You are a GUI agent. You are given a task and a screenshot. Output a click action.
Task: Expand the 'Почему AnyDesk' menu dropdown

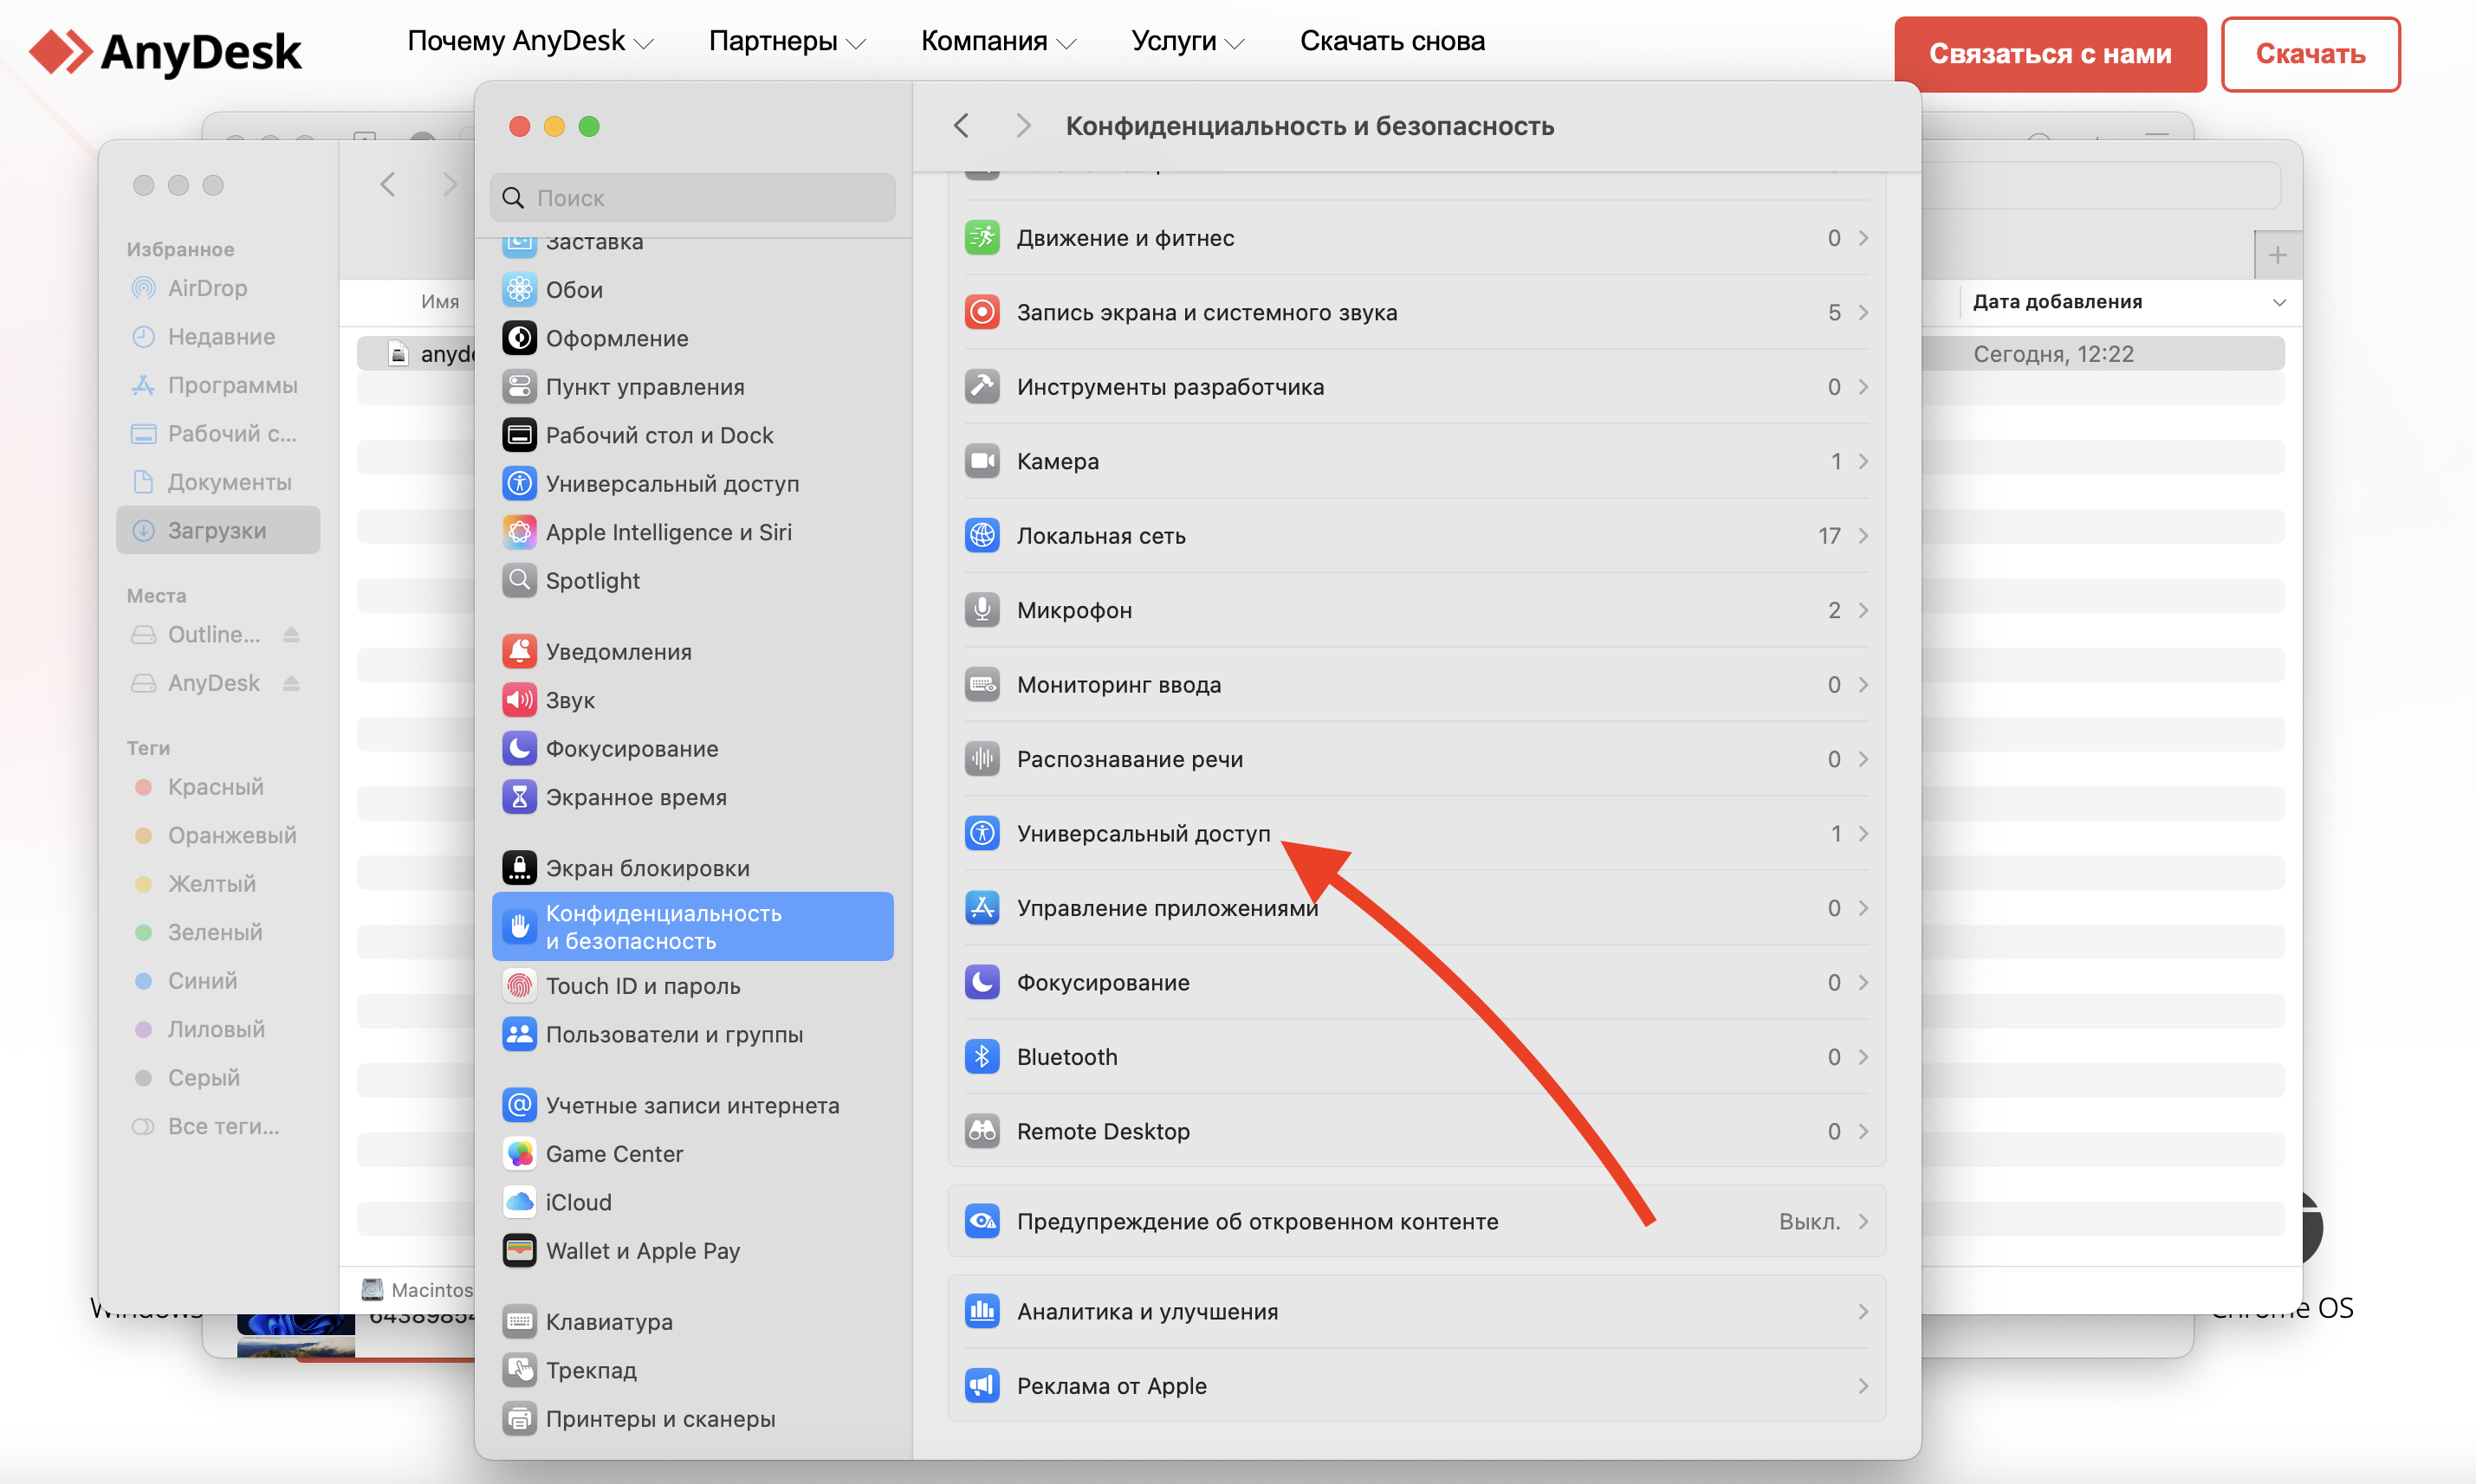[x=645, y=43]
